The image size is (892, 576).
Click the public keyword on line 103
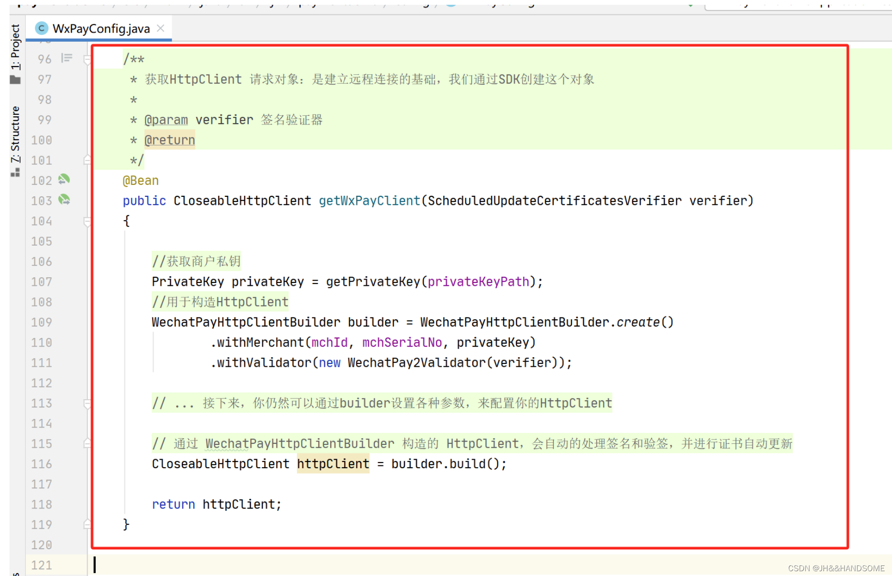144,201
